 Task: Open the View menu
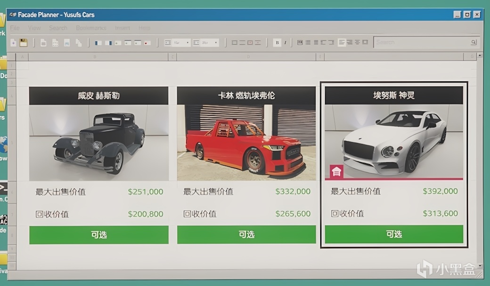pos(34,28)
